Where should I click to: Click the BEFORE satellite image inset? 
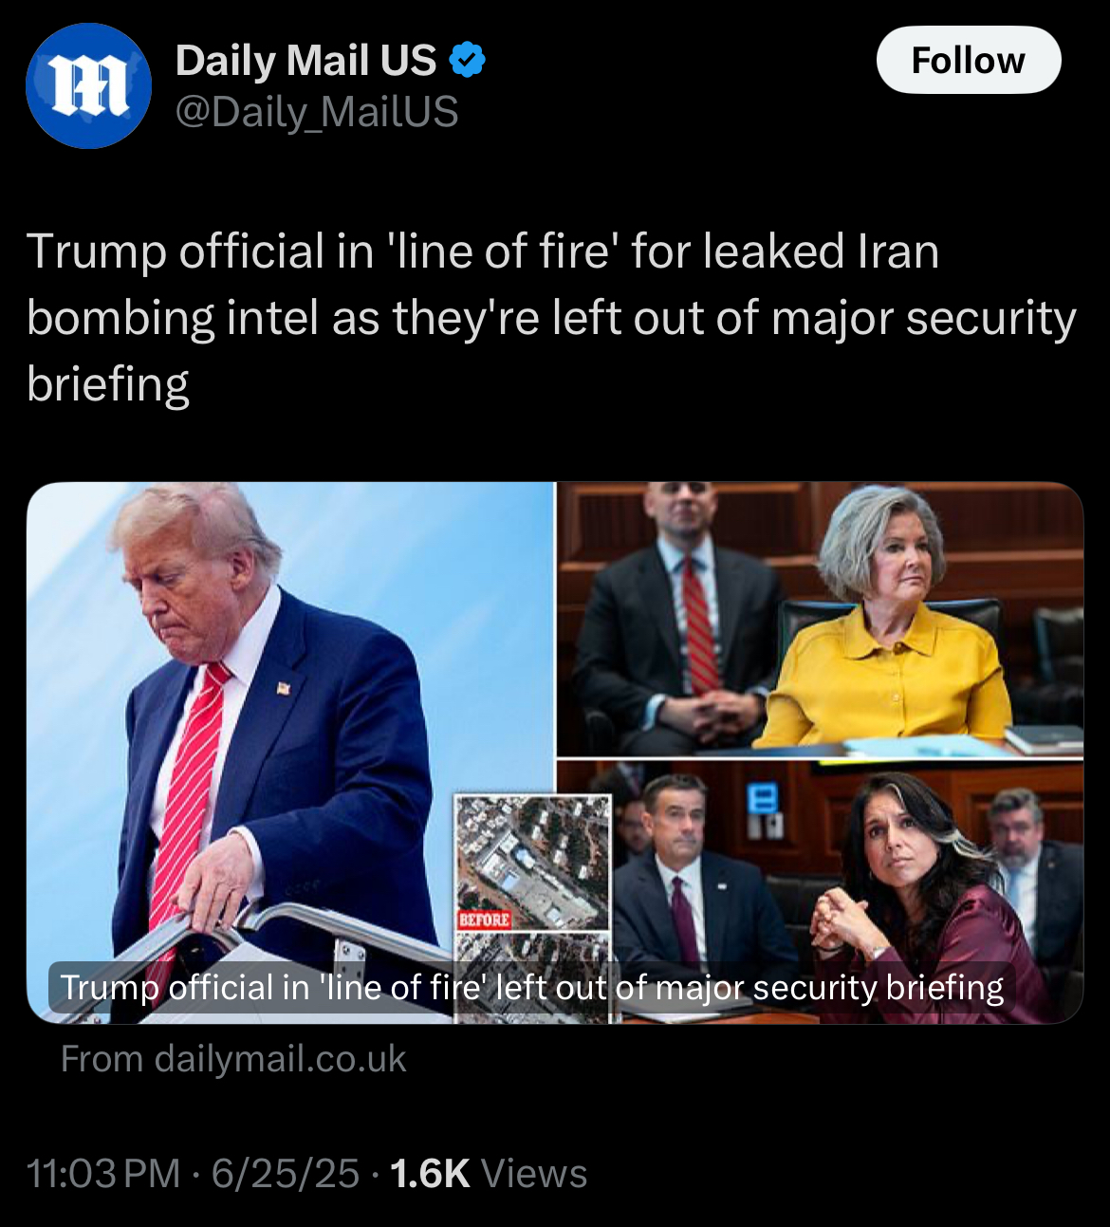(532, 862)
